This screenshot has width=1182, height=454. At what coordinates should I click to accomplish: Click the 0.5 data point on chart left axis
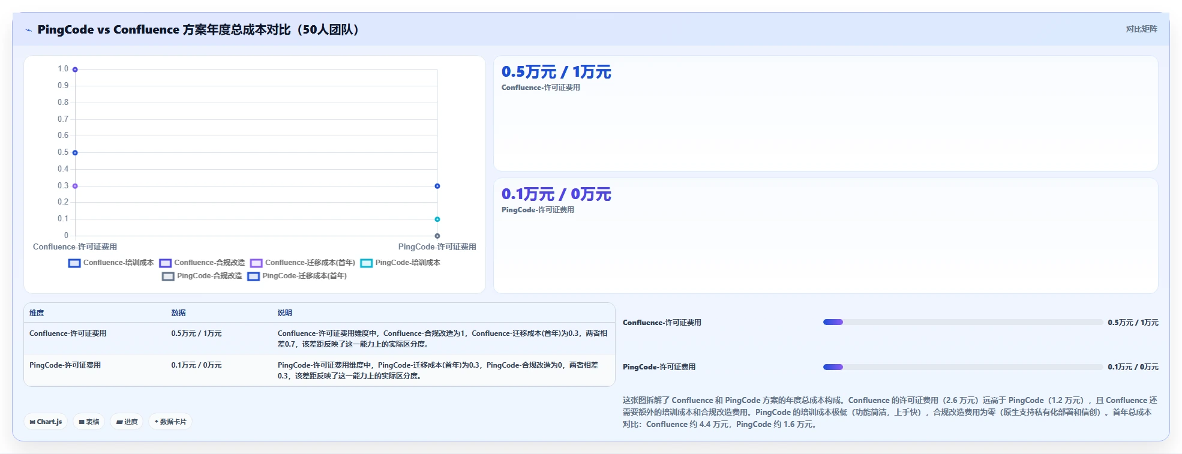point(75,153)
